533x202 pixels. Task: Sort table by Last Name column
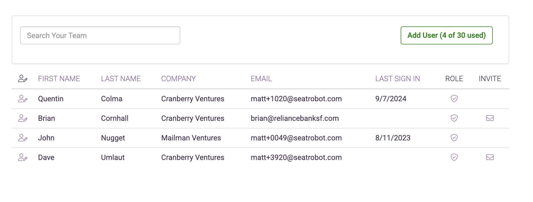coord(121,79)
